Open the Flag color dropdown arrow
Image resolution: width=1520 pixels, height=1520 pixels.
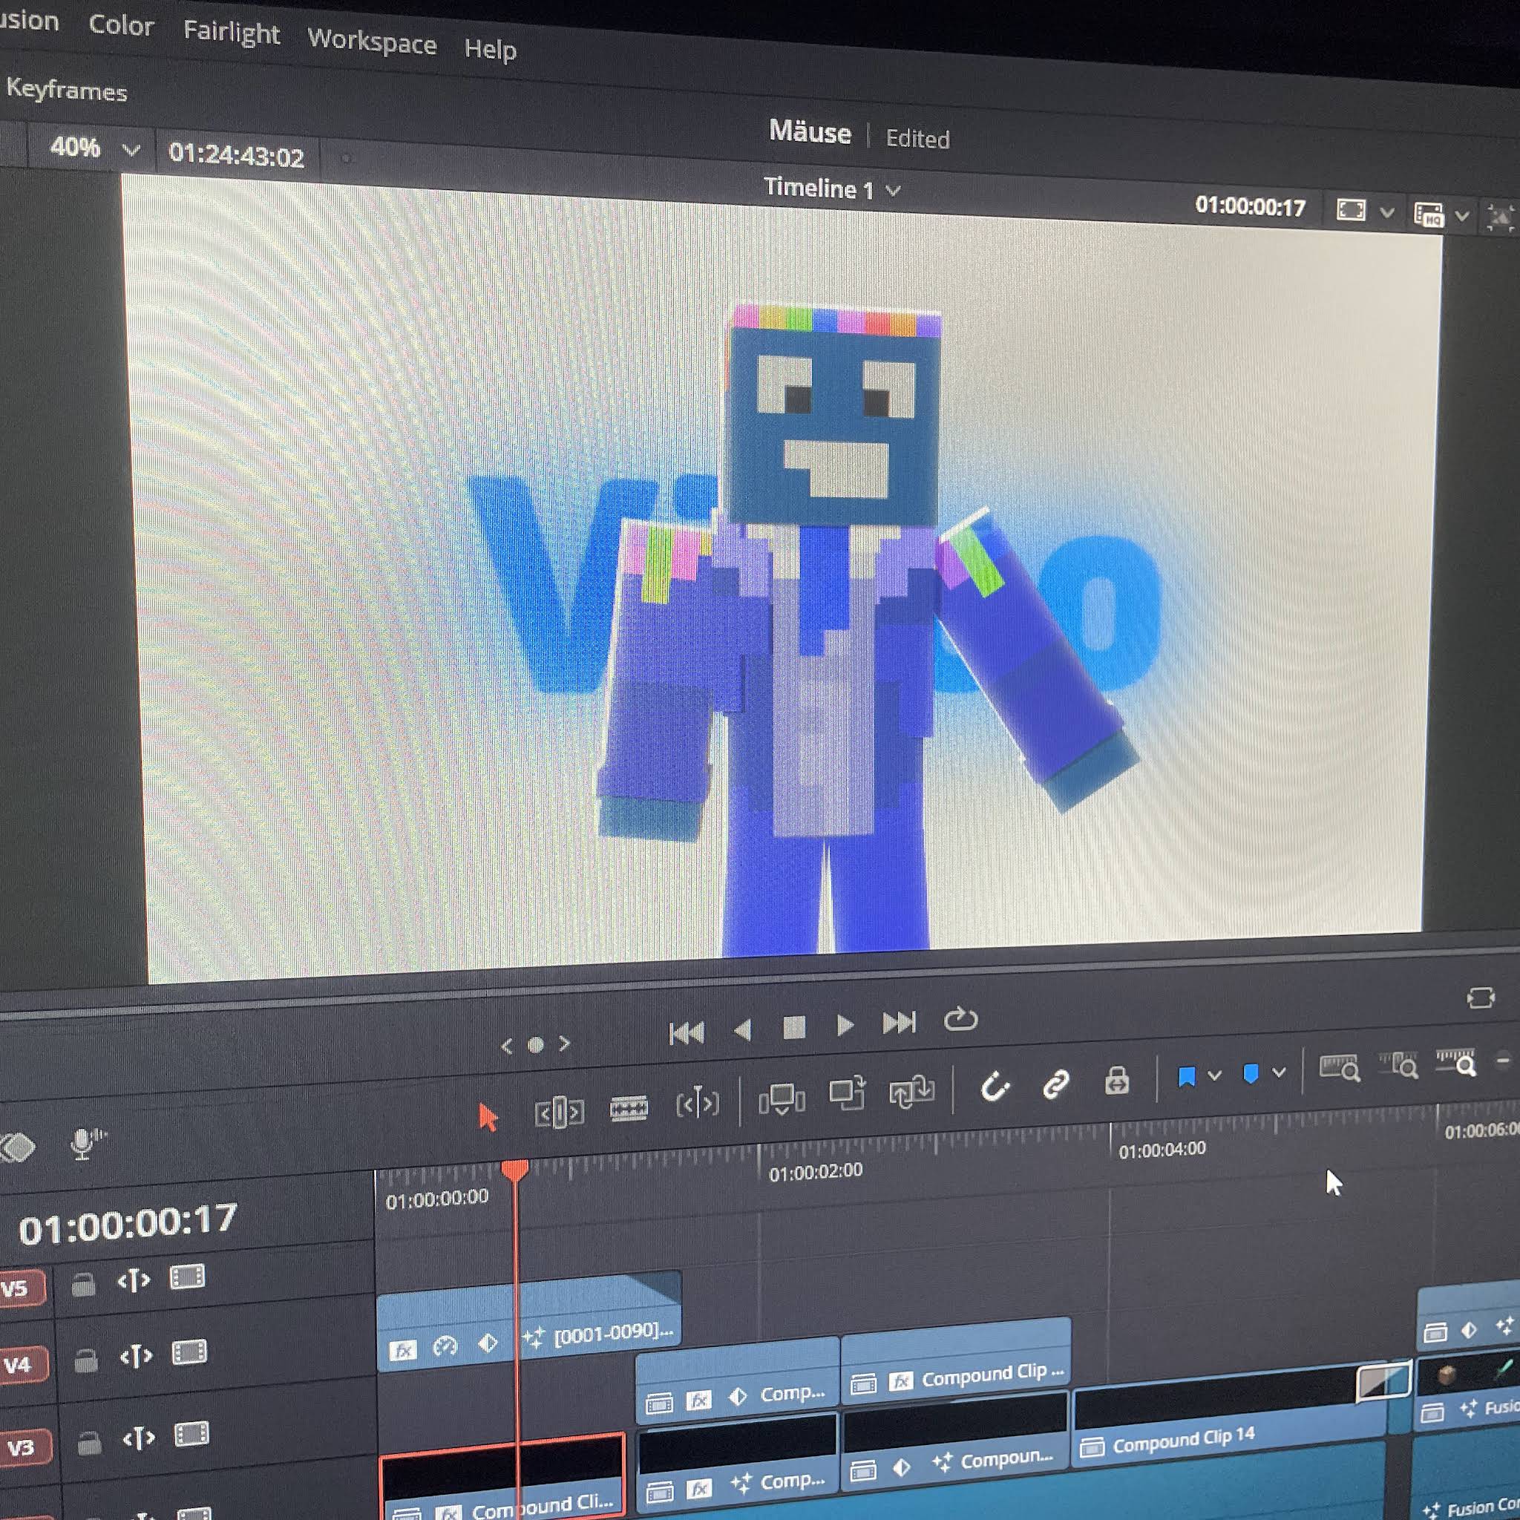1215,1075
